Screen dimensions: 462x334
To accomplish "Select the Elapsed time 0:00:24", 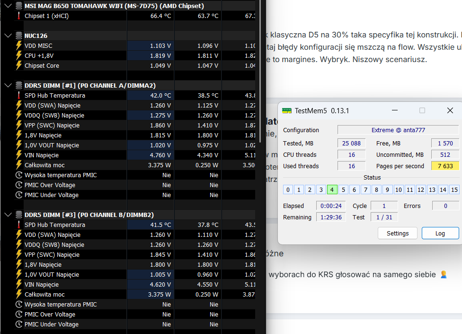I will 331,206.
